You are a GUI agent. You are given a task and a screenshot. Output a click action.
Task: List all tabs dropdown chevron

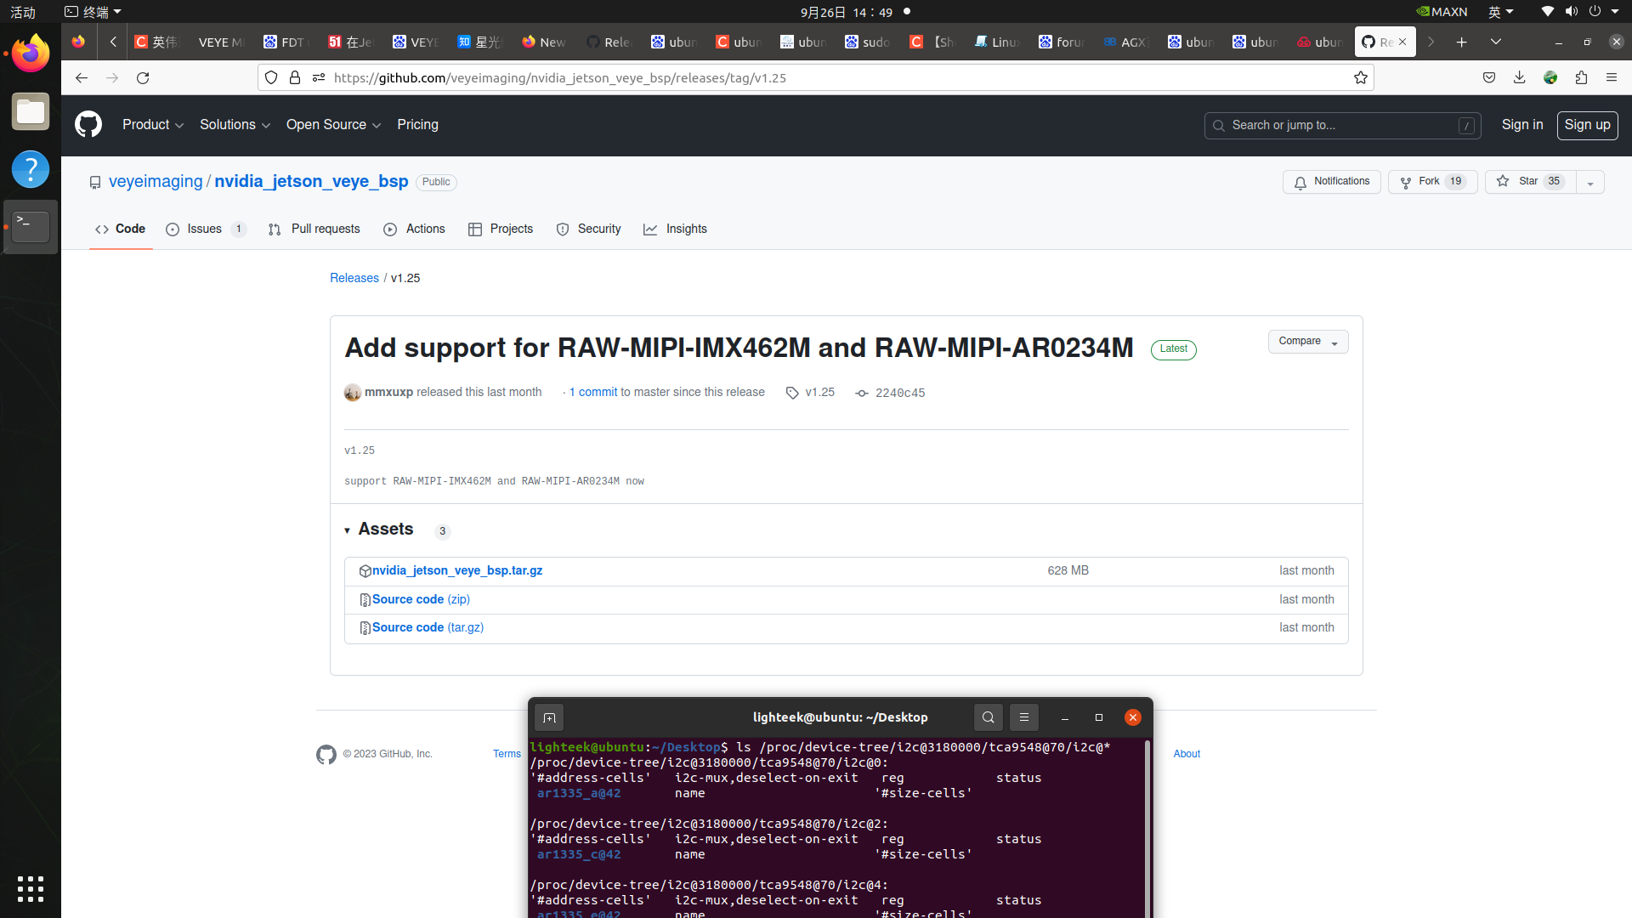(1495, 42)
